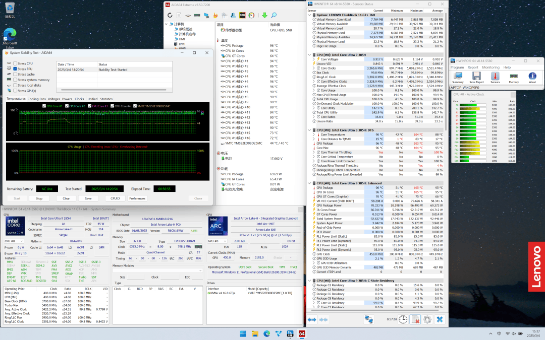Screen dimensions: 545x340
Task: Enable the Stress CPU checkbox
Action: (15, 63)
